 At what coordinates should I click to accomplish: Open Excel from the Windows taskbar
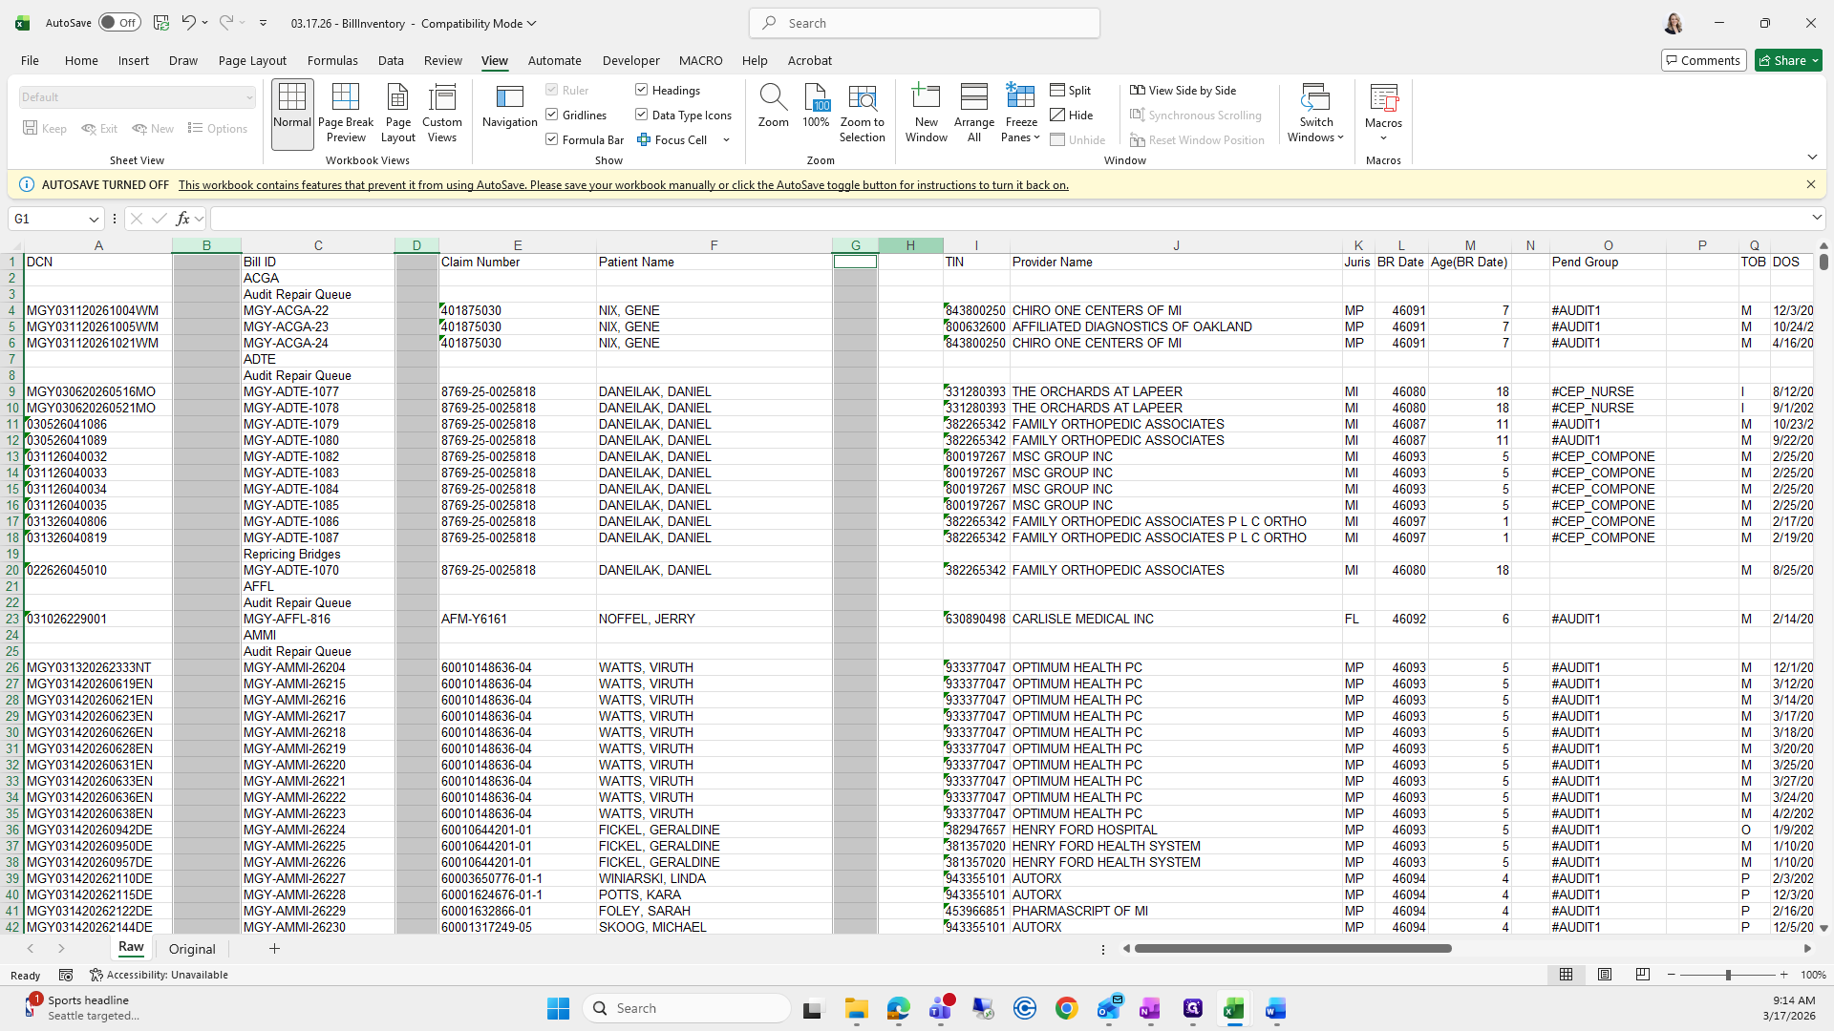coord(1233,1009)
